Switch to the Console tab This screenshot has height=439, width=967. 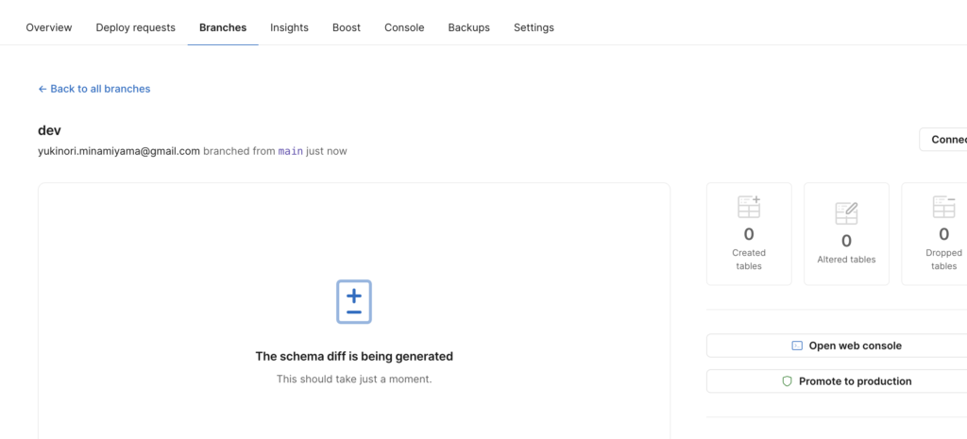click(404, 27)
